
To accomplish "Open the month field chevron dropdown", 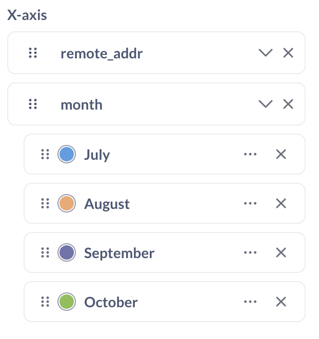I will (x=265, y=104).
